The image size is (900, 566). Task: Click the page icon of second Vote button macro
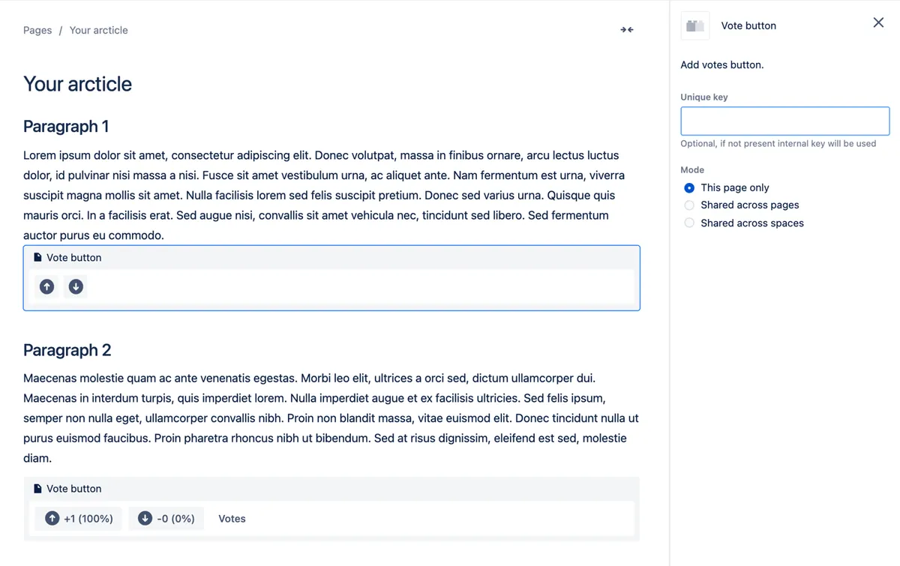click(x=37, y=488)
